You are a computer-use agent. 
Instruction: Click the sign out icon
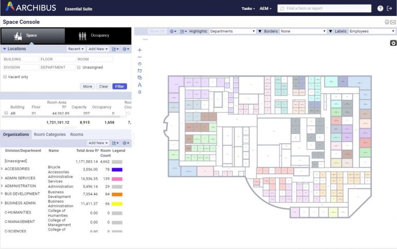[x=389, y=9]
